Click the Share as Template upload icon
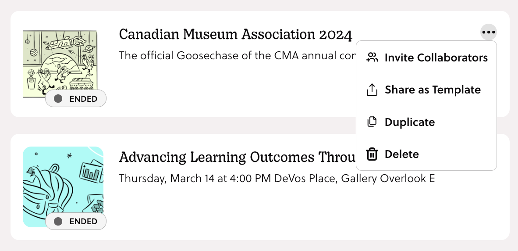518x251 pixels. [x=372, y=90]
